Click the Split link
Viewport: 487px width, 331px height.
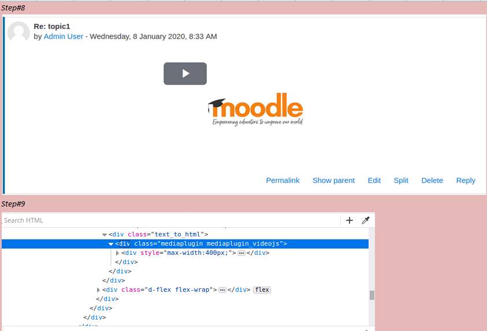point(401,180)
